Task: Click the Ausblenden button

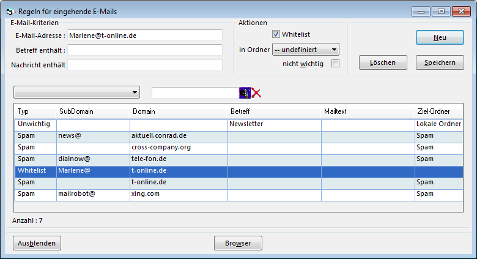Action: click(x=37, y=243)
